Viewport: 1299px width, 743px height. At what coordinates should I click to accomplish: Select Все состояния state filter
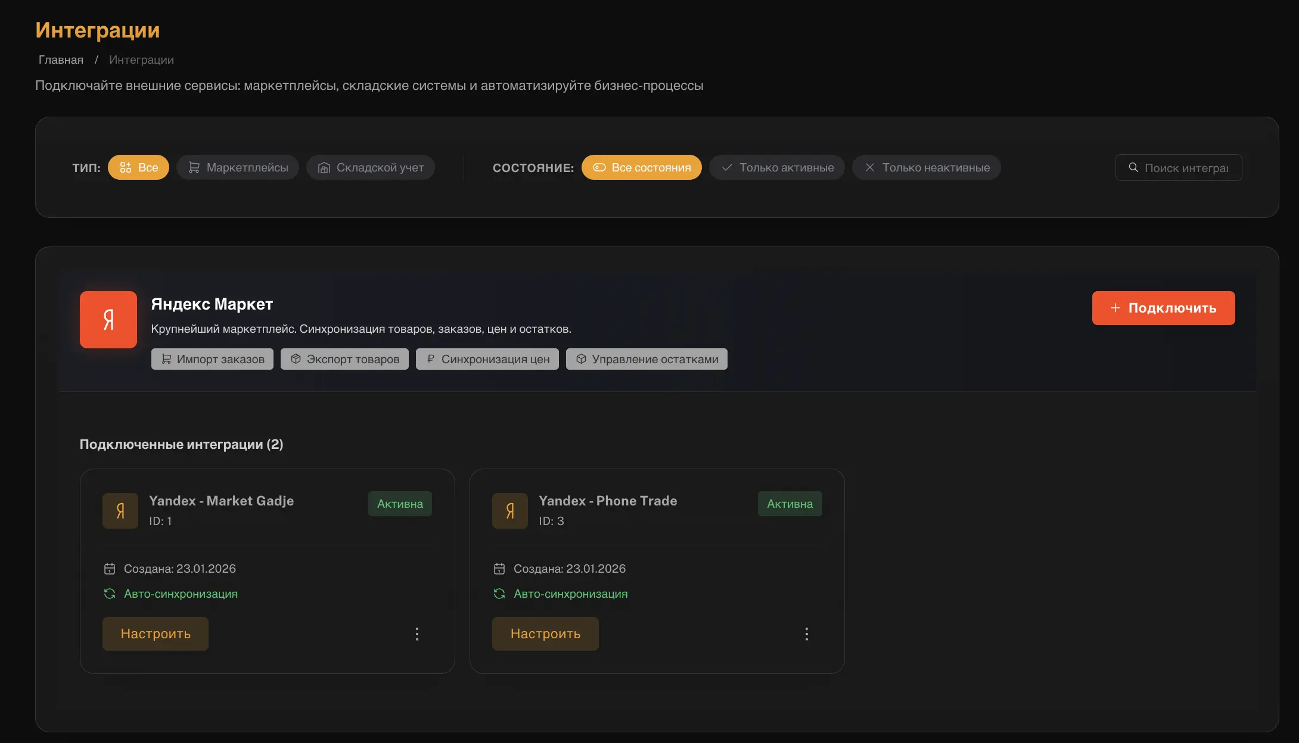(x=642, y=168)
